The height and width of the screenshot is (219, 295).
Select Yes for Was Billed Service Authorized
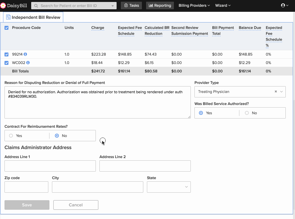tap(201, 113)
